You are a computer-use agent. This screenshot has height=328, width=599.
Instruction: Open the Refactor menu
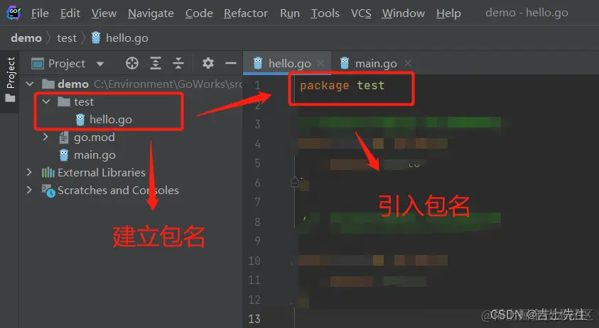pyautogui.click(x=246, y=13)
